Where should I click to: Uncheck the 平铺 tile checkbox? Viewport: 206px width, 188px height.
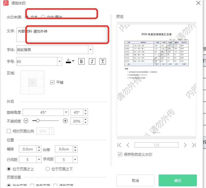(52, 82)
